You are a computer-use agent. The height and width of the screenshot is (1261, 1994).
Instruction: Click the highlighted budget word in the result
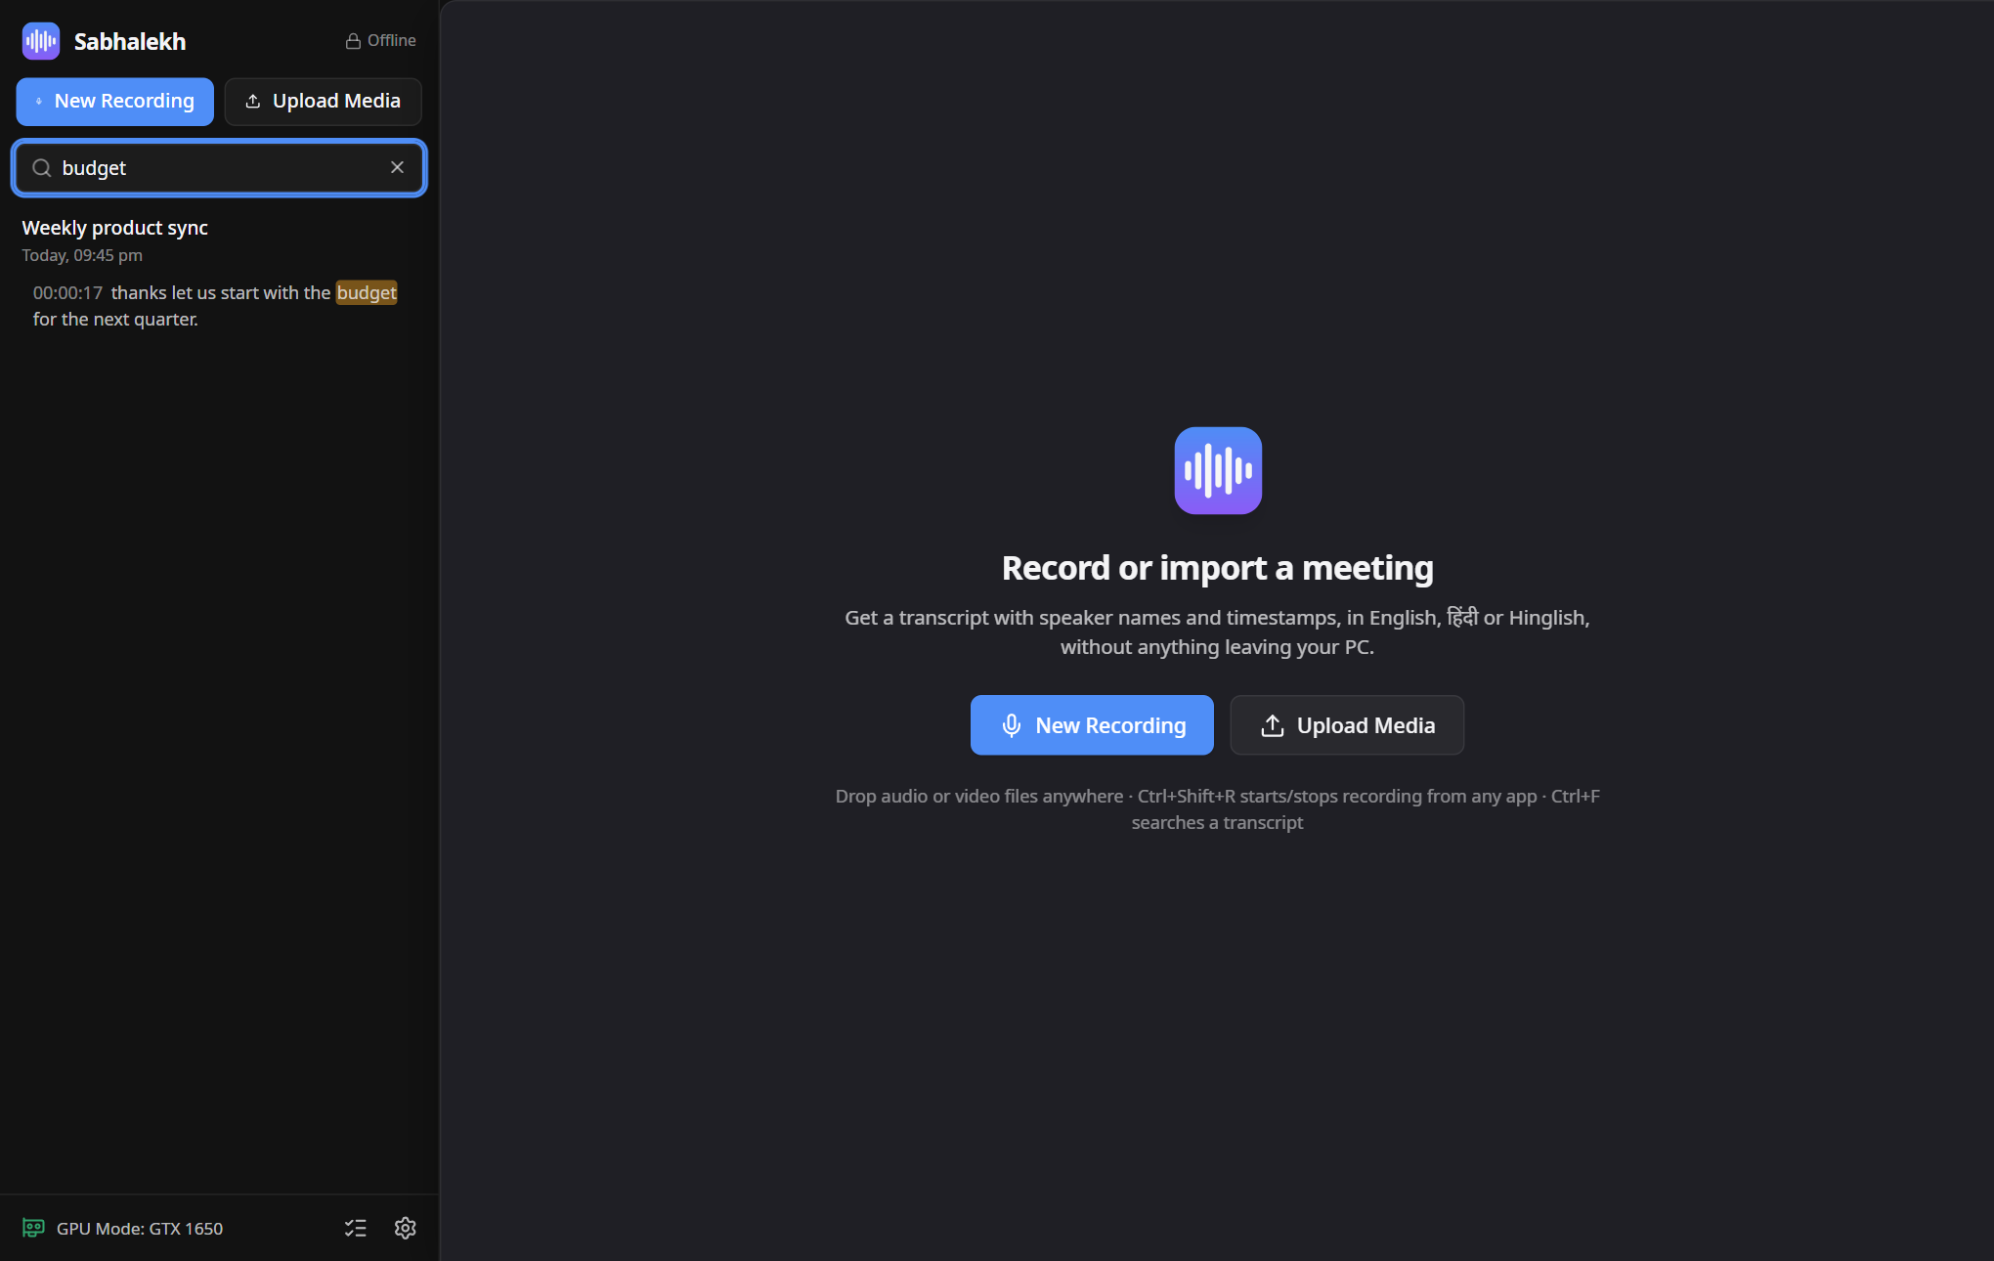tap(367, 293)
